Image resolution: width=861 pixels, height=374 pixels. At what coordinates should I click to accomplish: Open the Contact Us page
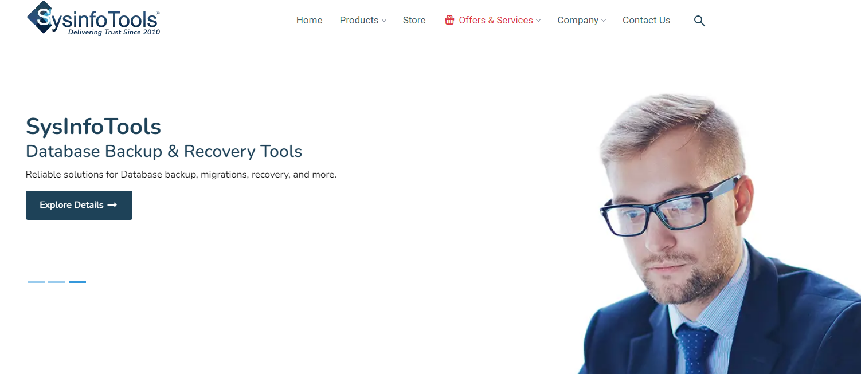(x=646, y=20)
